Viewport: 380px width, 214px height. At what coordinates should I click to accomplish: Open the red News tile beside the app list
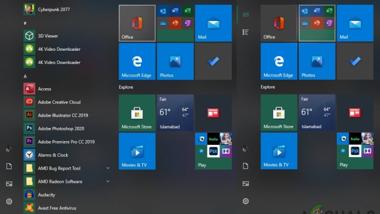[x=214, y=113]
